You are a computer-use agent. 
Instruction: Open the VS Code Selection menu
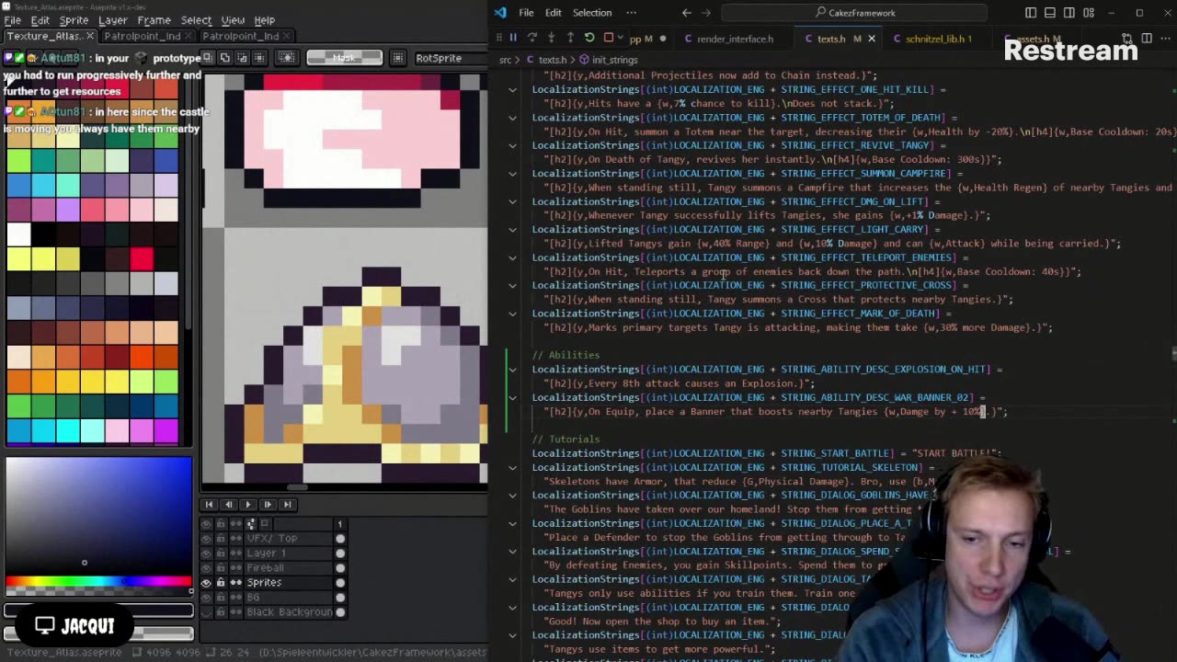click(x=592, y=13)
